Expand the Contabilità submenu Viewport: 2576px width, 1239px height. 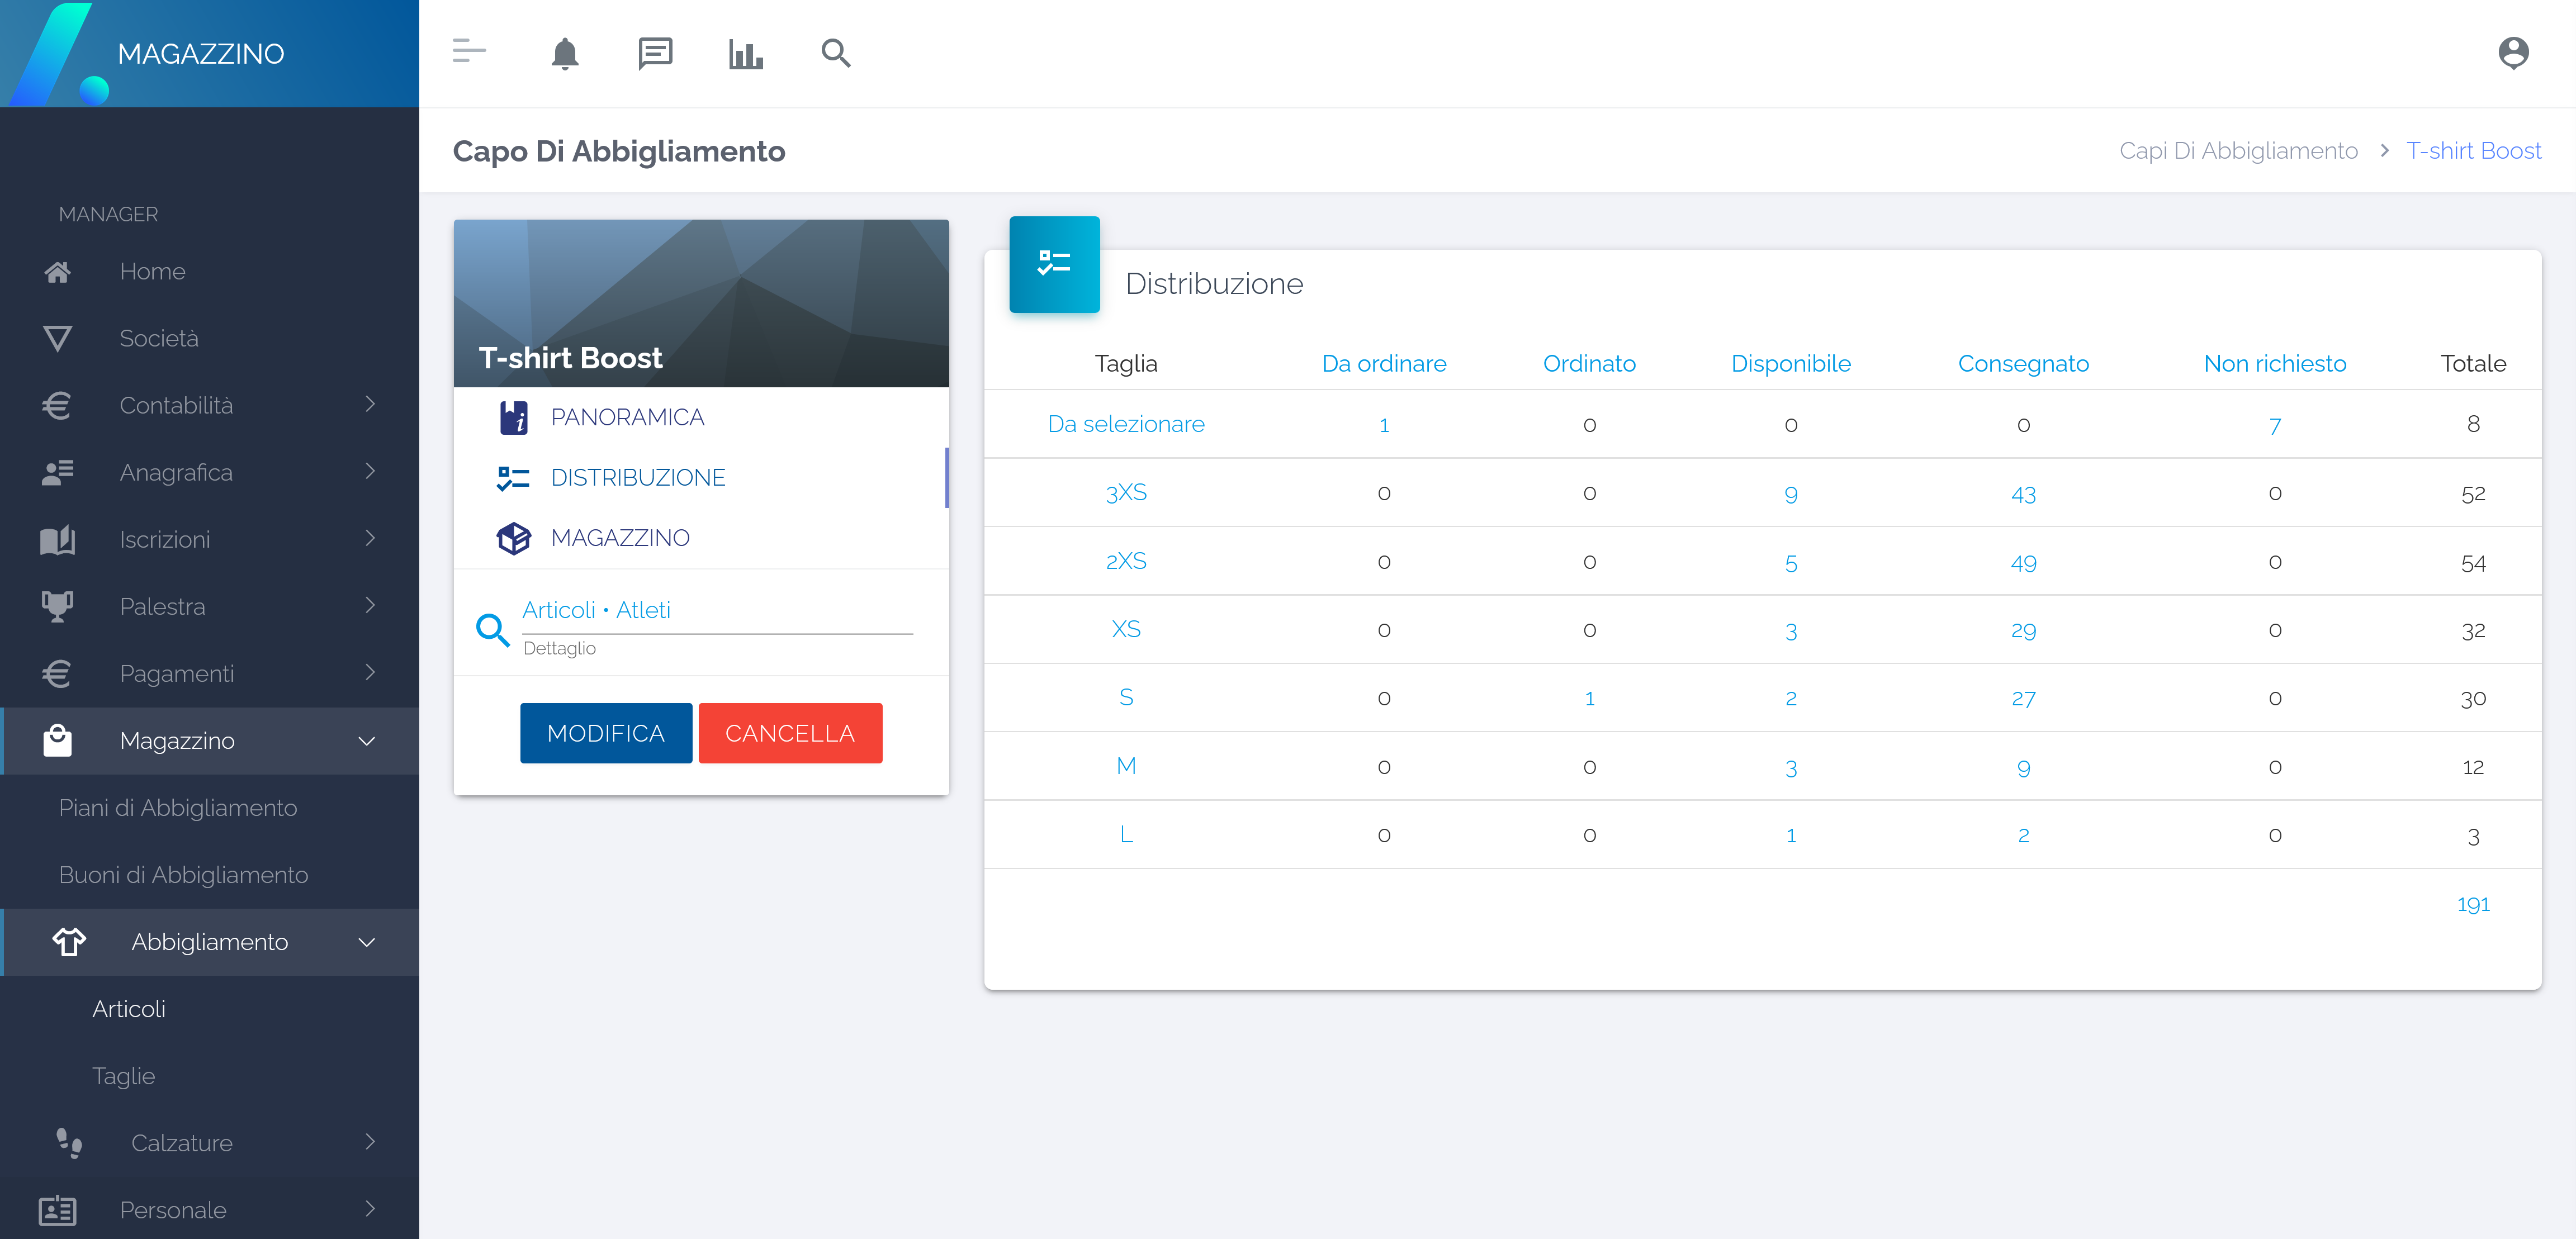coord(370,404)
